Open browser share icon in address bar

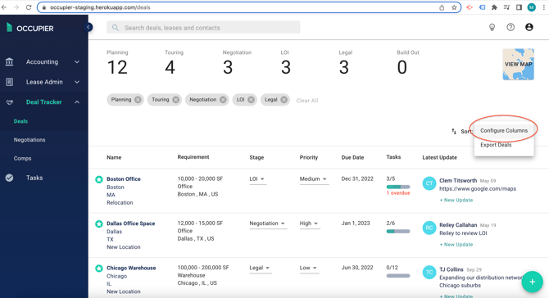point(442,7)
